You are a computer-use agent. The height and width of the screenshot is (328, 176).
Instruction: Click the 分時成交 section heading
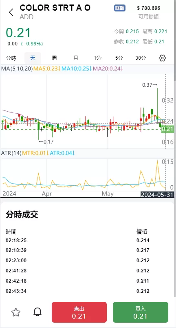coord(22,215)
